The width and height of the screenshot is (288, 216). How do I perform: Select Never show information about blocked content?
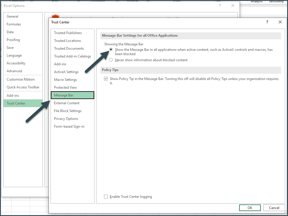[111, 60]
